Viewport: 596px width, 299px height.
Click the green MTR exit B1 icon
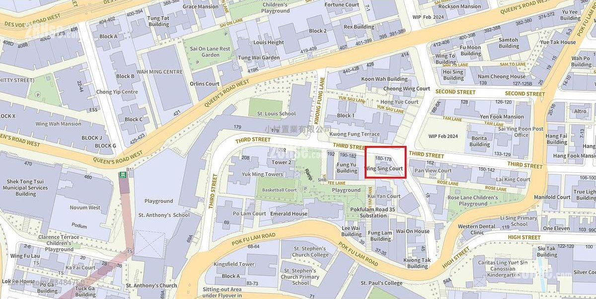tap(122, 175)
